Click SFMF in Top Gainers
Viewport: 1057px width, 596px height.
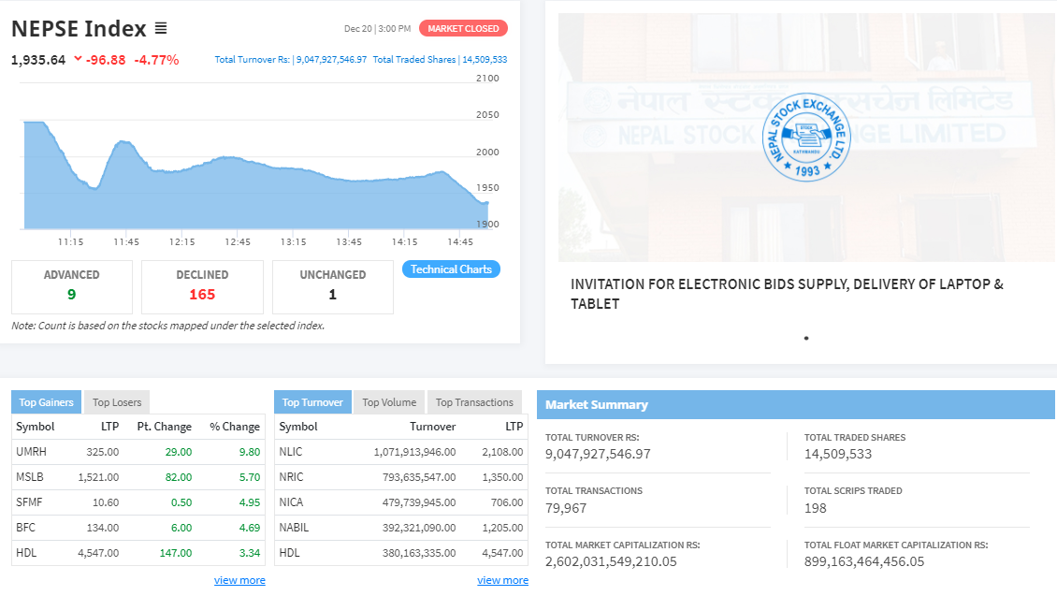tap(29, 502)
